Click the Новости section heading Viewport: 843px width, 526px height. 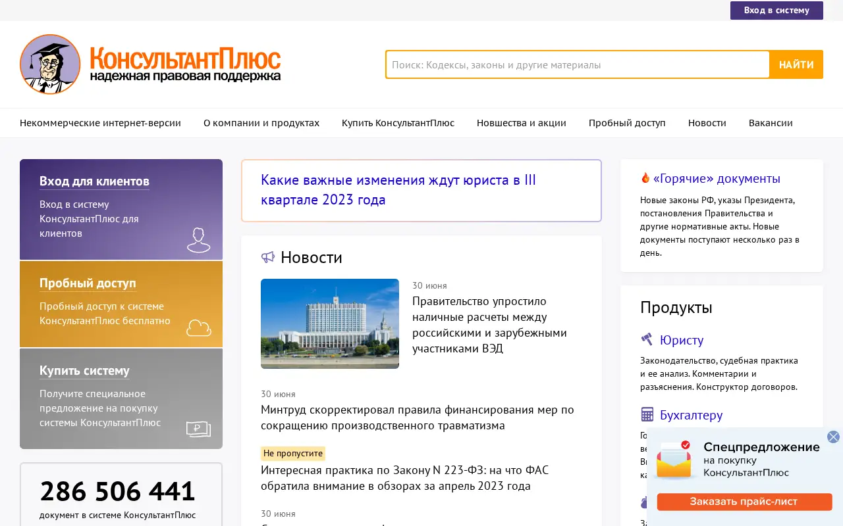tap(312, 257)
